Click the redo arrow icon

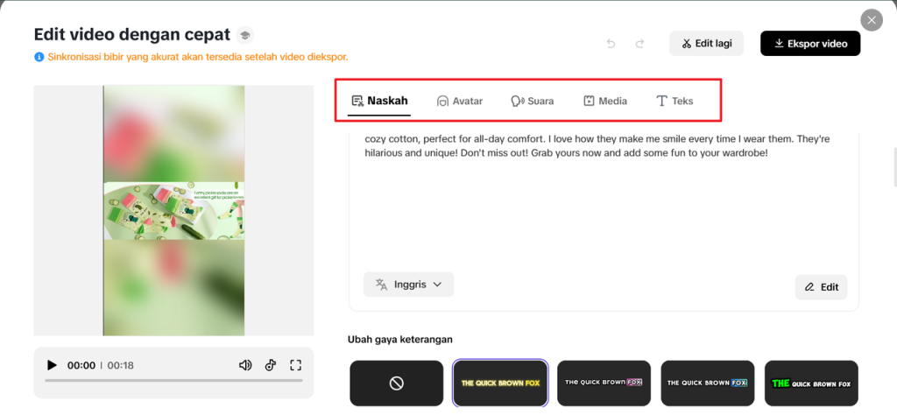click(639, 44)
